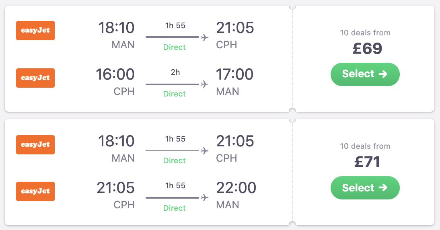Click the Direct label under the 2h flight

[175, 94]
